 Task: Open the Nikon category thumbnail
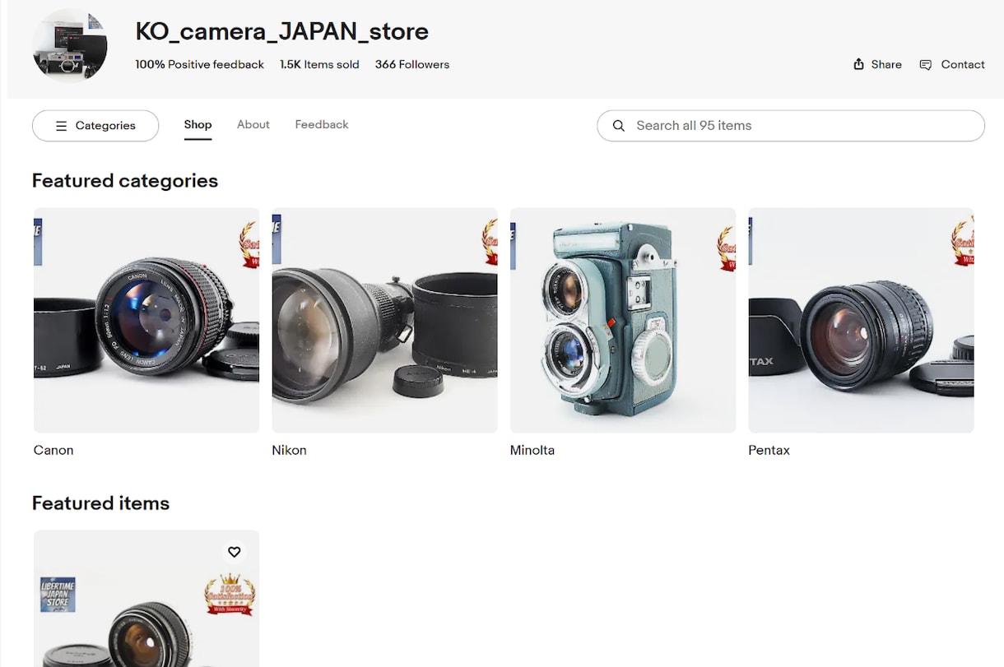(384, 320)
